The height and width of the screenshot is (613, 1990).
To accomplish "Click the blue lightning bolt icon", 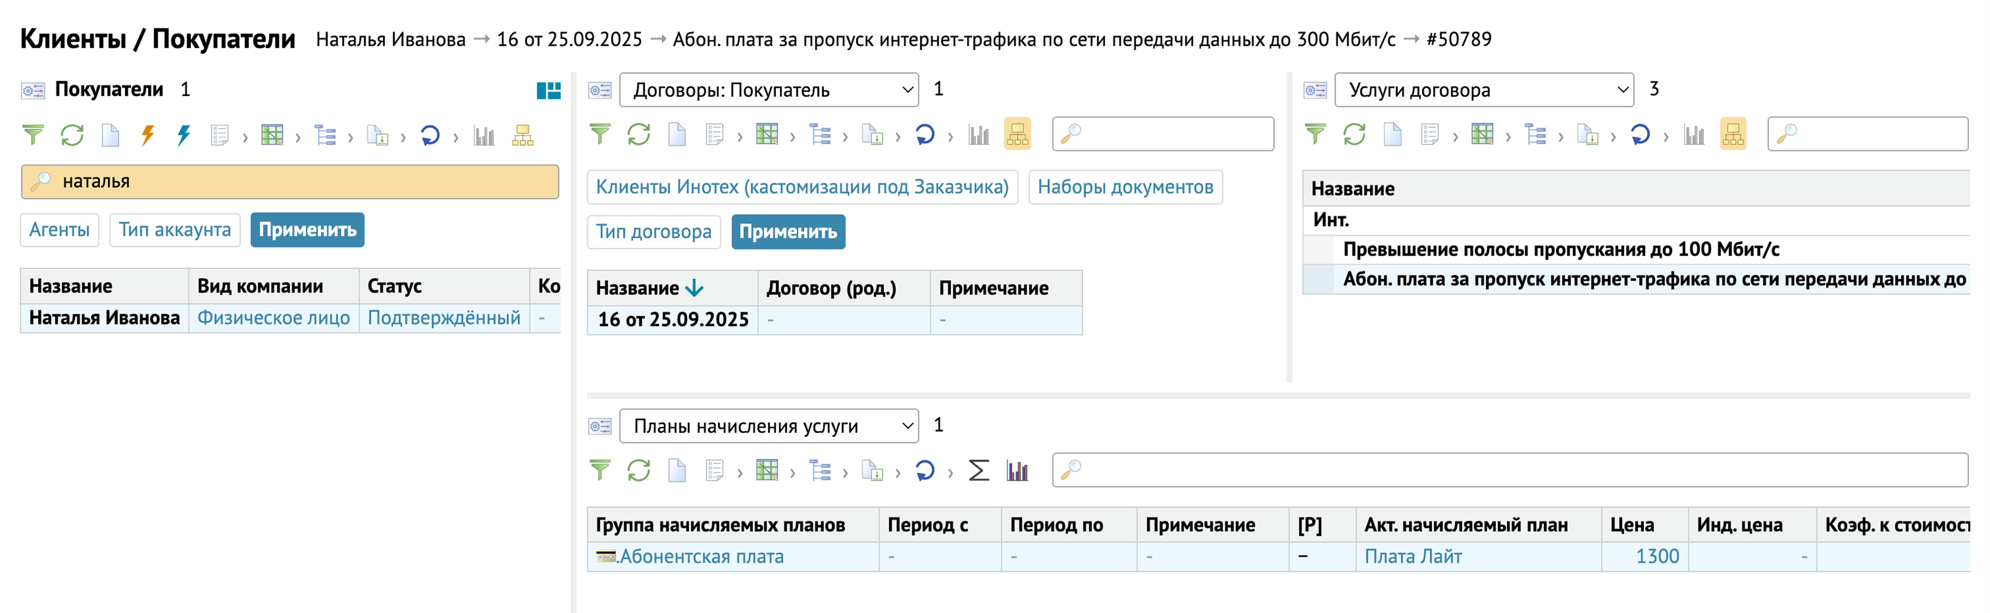I will tap(184, 136).
